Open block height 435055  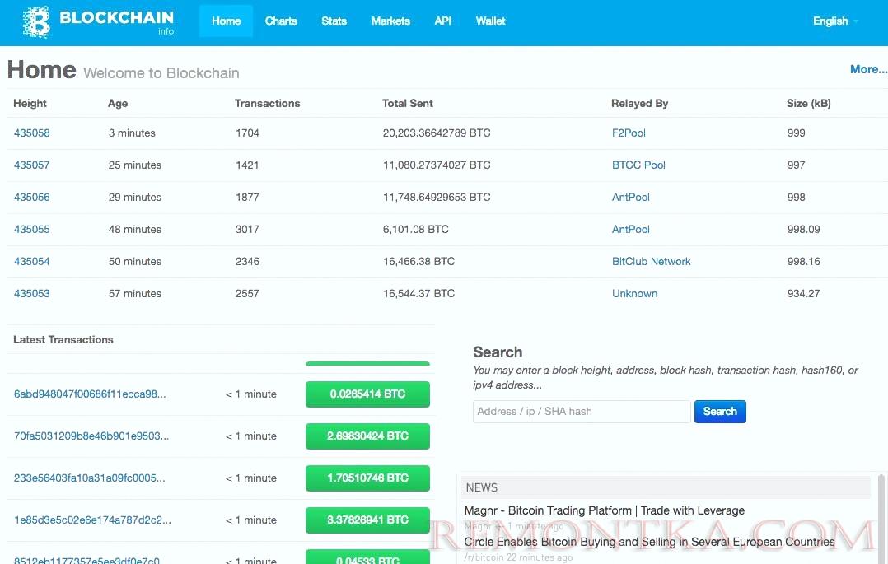31,230
